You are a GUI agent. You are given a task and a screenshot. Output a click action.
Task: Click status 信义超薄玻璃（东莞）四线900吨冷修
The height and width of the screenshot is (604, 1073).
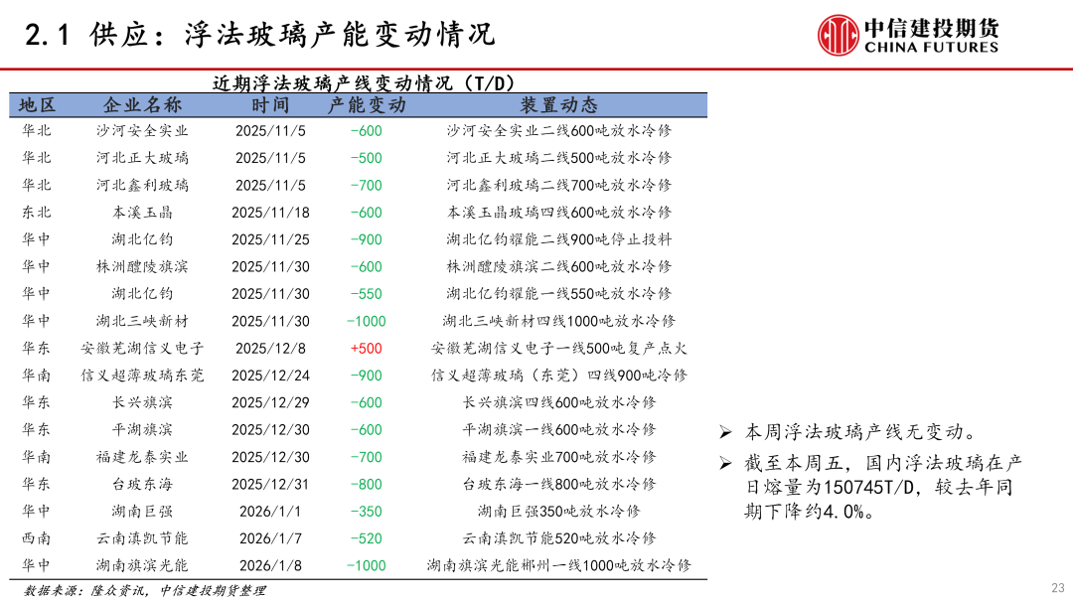click(559, 376)
